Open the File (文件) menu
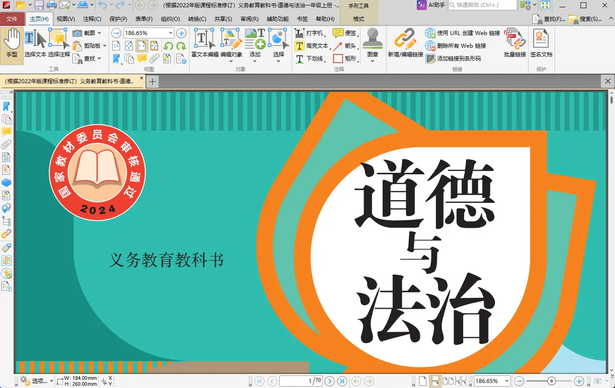The width and height of the screenshot is (615, 388). pyautogui.click(x=12, y=19)
